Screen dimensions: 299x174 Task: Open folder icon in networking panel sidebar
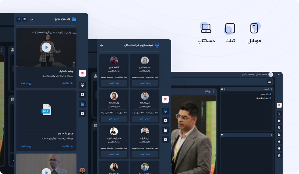165,130
